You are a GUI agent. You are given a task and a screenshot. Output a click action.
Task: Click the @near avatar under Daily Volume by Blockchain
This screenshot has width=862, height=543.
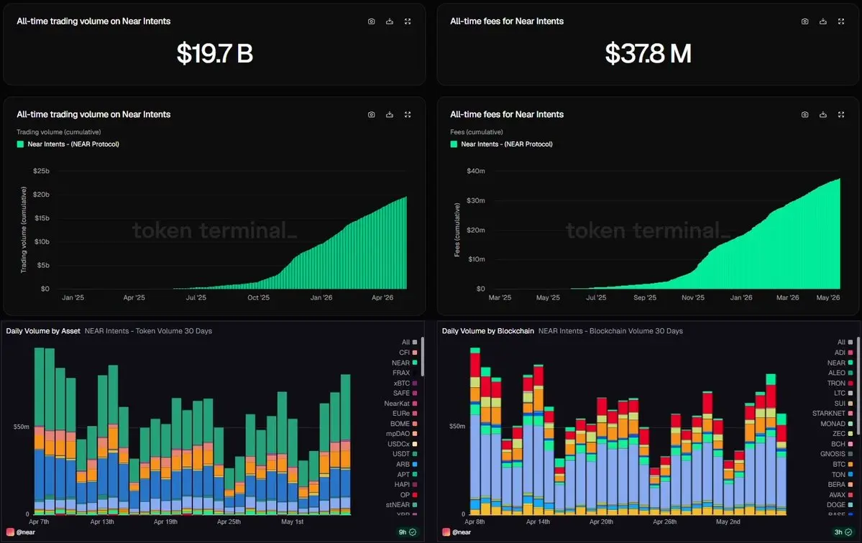tap(446, 532)
